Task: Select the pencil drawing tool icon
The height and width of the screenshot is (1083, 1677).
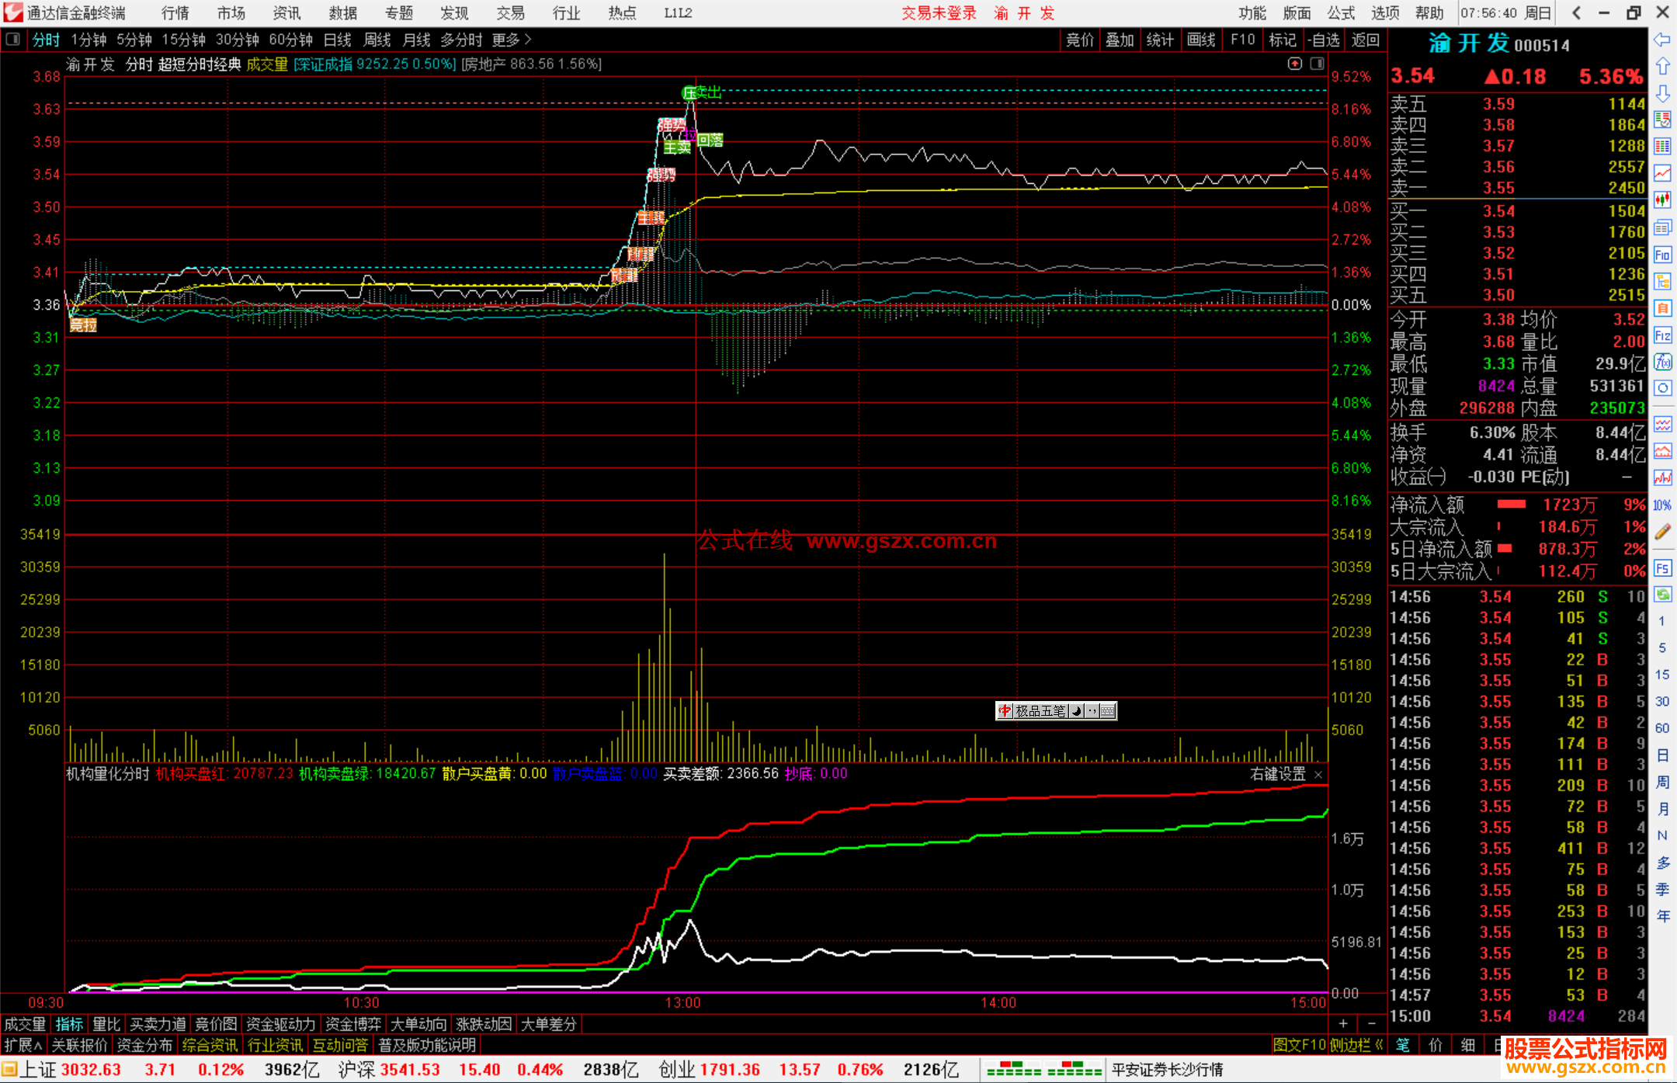Action: coord(1662,532)
